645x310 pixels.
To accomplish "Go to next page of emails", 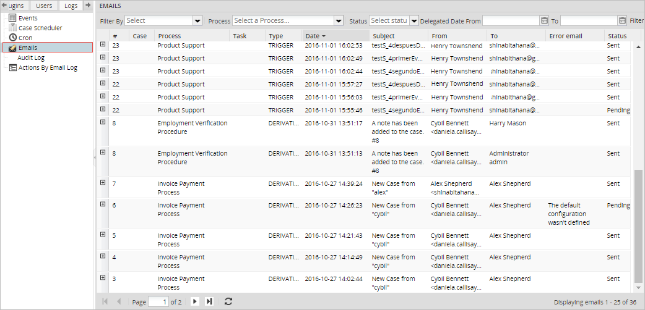I will 194,301.
